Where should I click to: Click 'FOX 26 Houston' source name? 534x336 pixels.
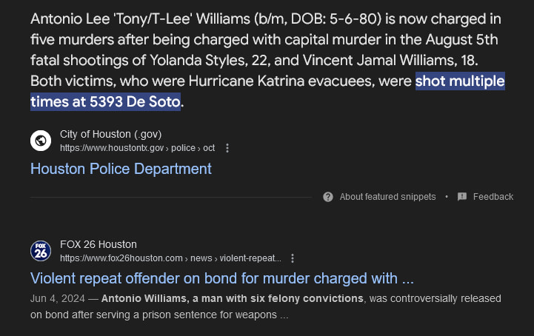click(x=99, y=244)
